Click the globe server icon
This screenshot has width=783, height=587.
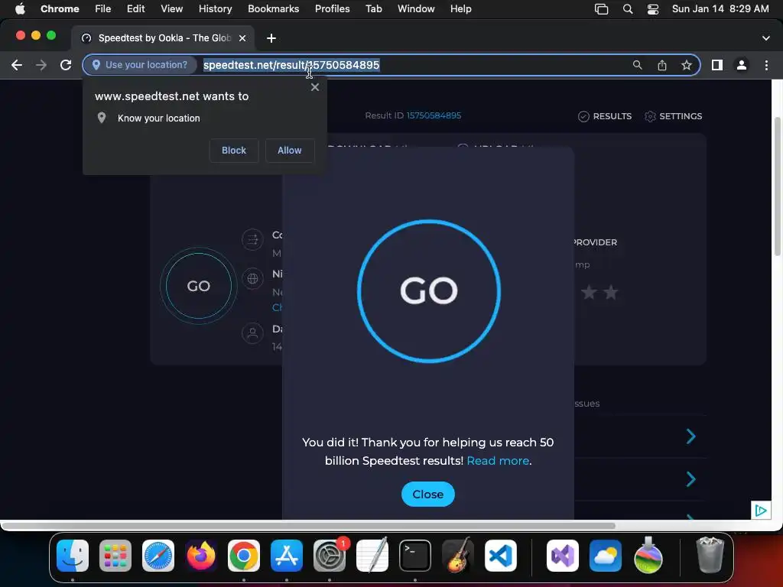tap(252, 278)
